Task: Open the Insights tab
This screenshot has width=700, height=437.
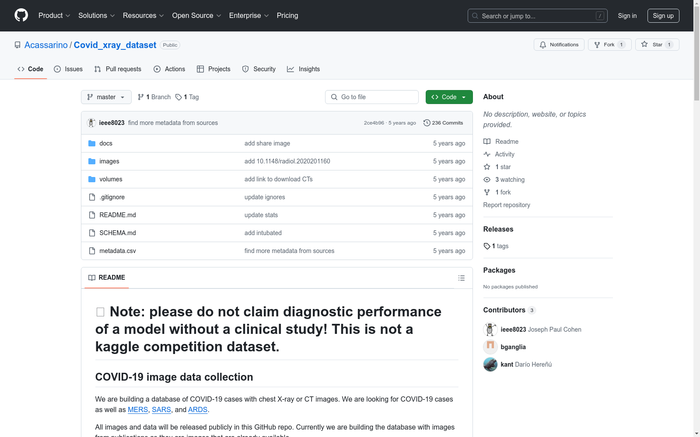Action: 304,69
